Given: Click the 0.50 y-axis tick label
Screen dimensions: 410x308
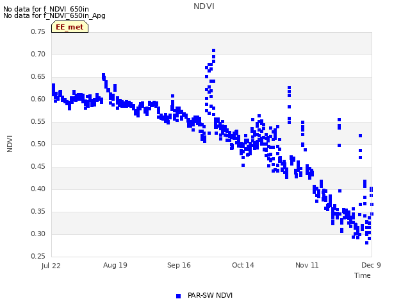Looking at the screenshot, I should (x=38, y=144).
